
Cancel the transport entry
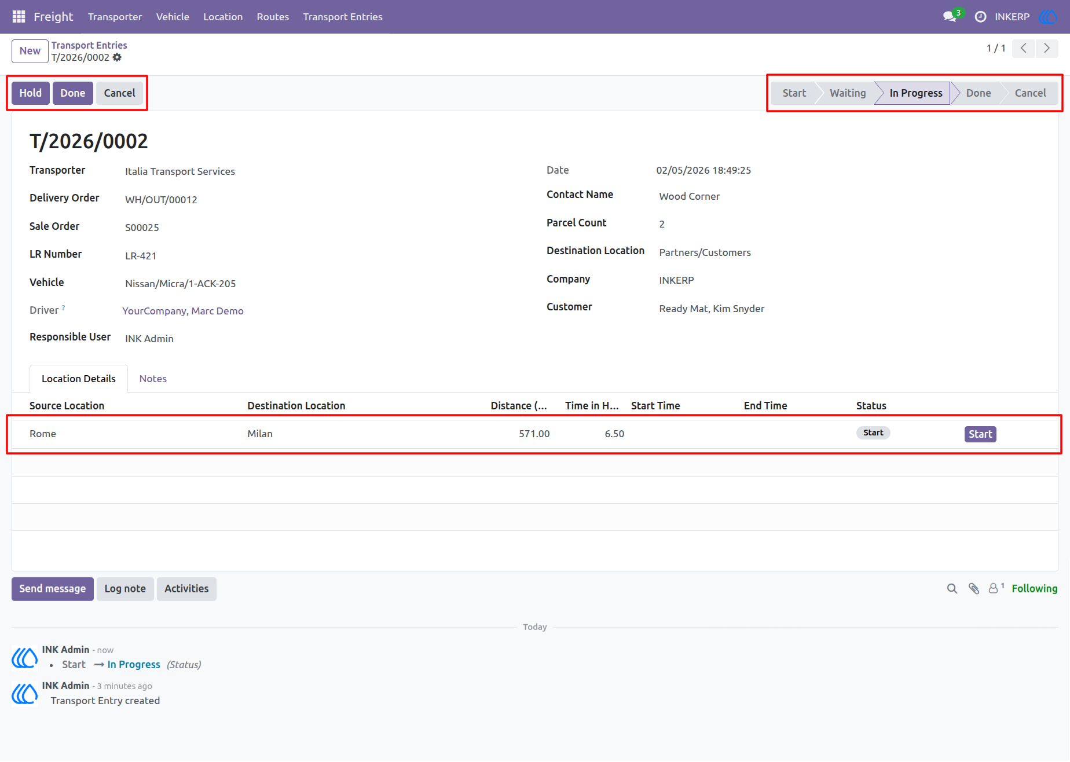tap(119, 93)
